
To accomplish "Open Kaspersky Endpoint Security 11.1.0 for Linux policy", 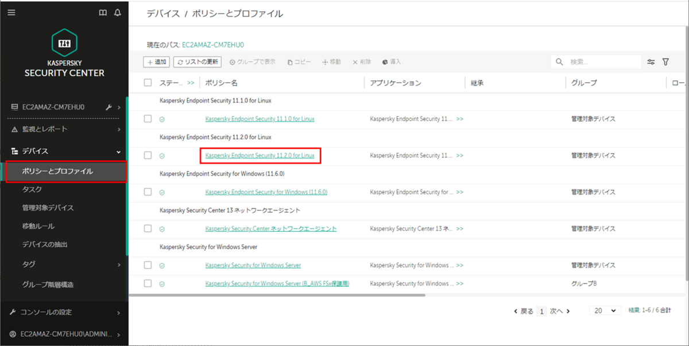I will (260, 119).
